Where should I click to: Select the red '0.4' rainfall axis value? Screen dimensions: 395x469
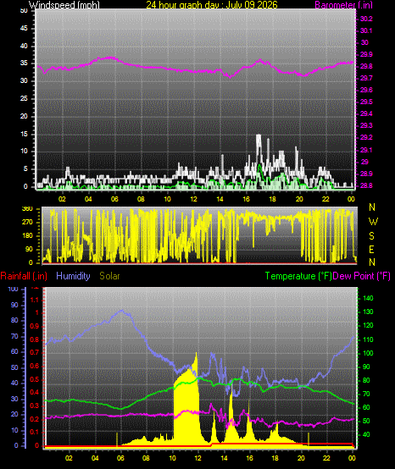point(35,393)
